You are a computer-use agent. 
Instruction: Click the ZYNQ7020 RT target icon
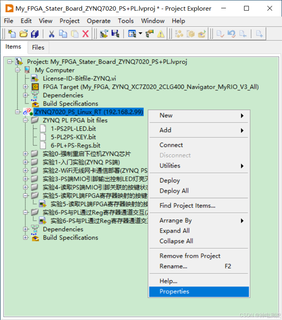(28, 112)
